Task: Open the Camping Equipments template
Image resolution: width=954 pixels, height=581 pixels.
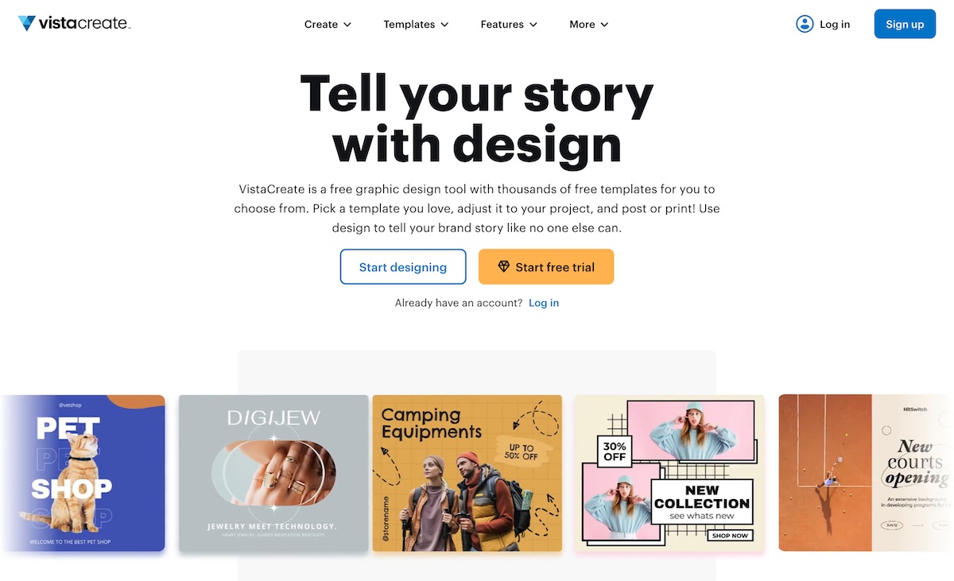Action: pyautogui.click(x=467, y=474)
